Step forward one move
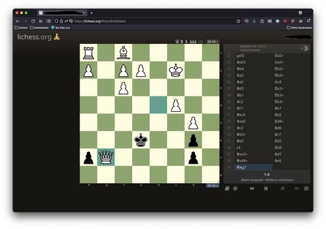This screenshot has width=326, height=229. tap(283, 189)
